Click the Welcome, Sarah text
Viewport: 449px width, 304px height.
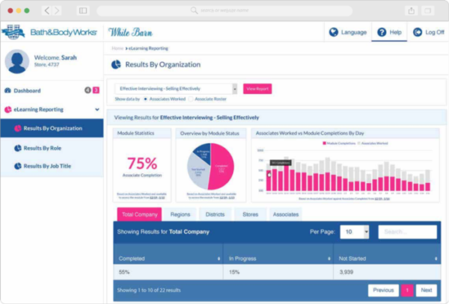tap(55, 58)
